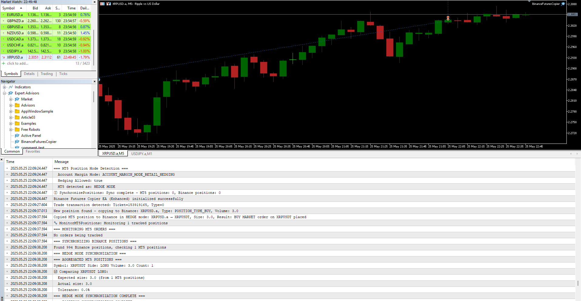This screenshot has height=301, width=581.
Task: Click the Examples folder icon
Action: 17,123
